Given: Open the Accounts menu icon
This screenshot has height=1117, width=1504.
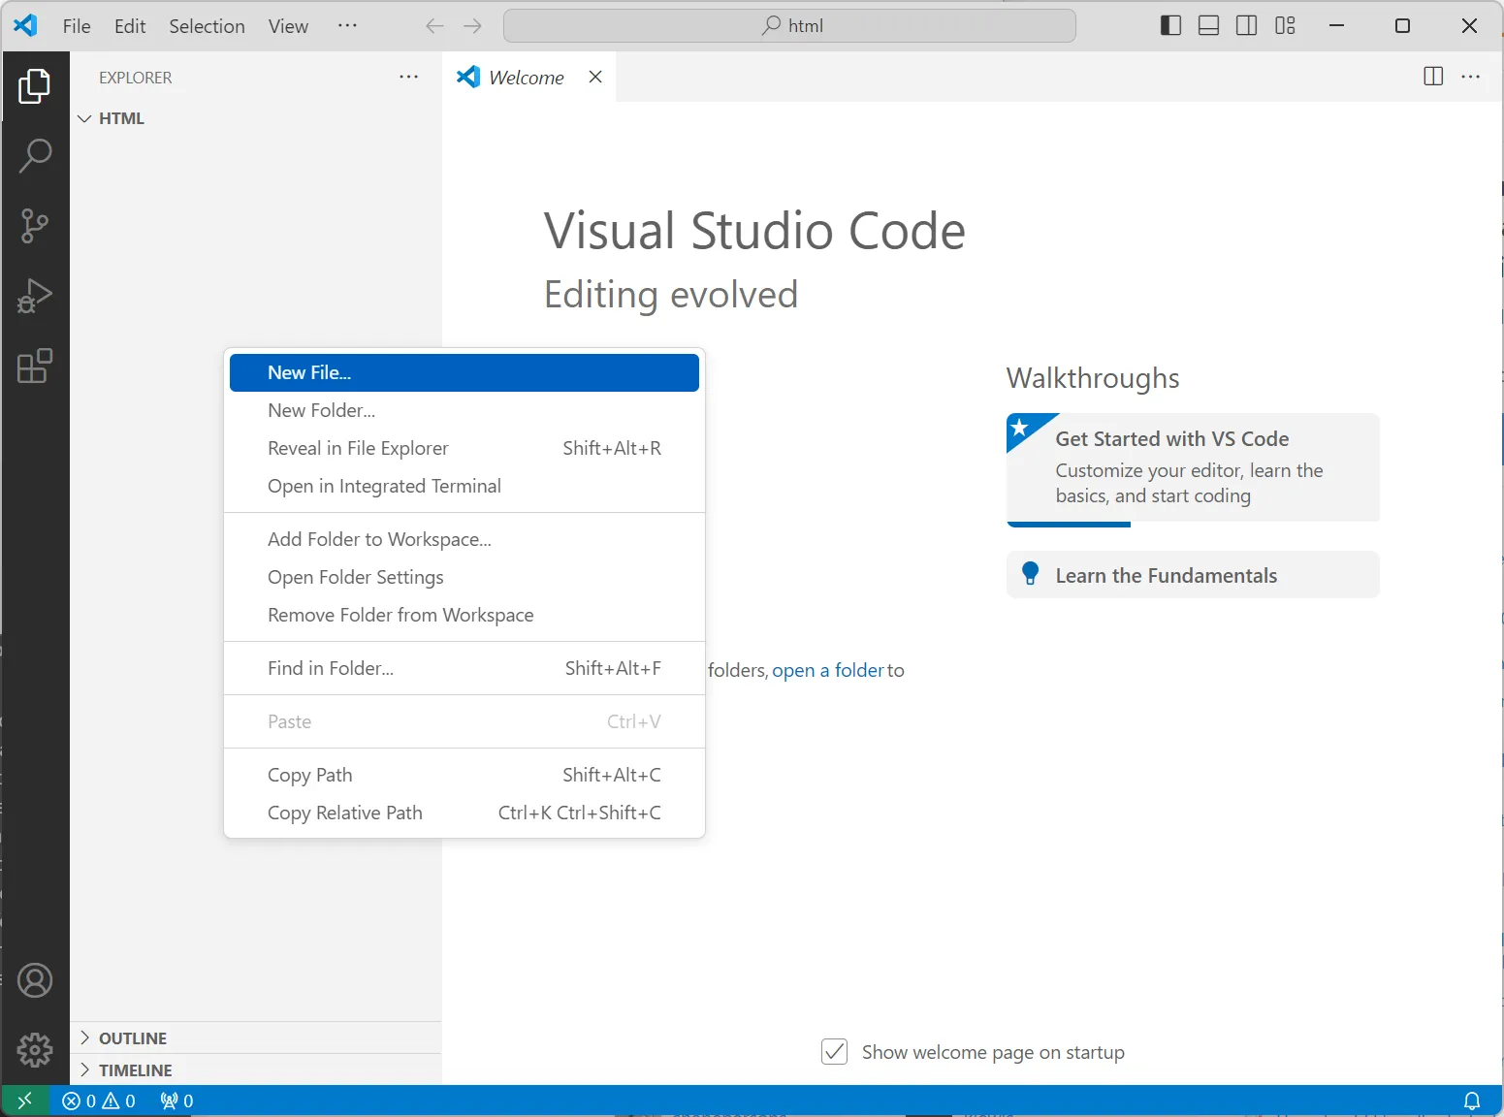Looking at the screenshot, I should pyautogui.click(x=35, y=980).
